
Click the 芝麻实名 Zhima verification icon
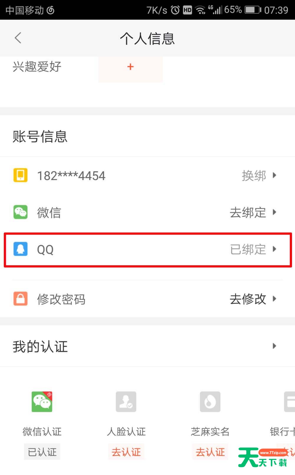click(210, 401)
